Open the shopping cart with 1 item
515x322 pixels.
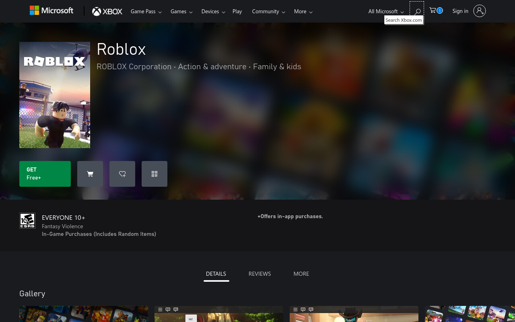[436, 11]
